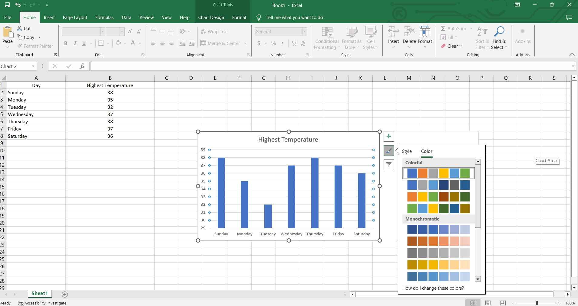Go to the Chart Design tab
The height and width of the screenshot is (306, 578).
pos(211,17)
